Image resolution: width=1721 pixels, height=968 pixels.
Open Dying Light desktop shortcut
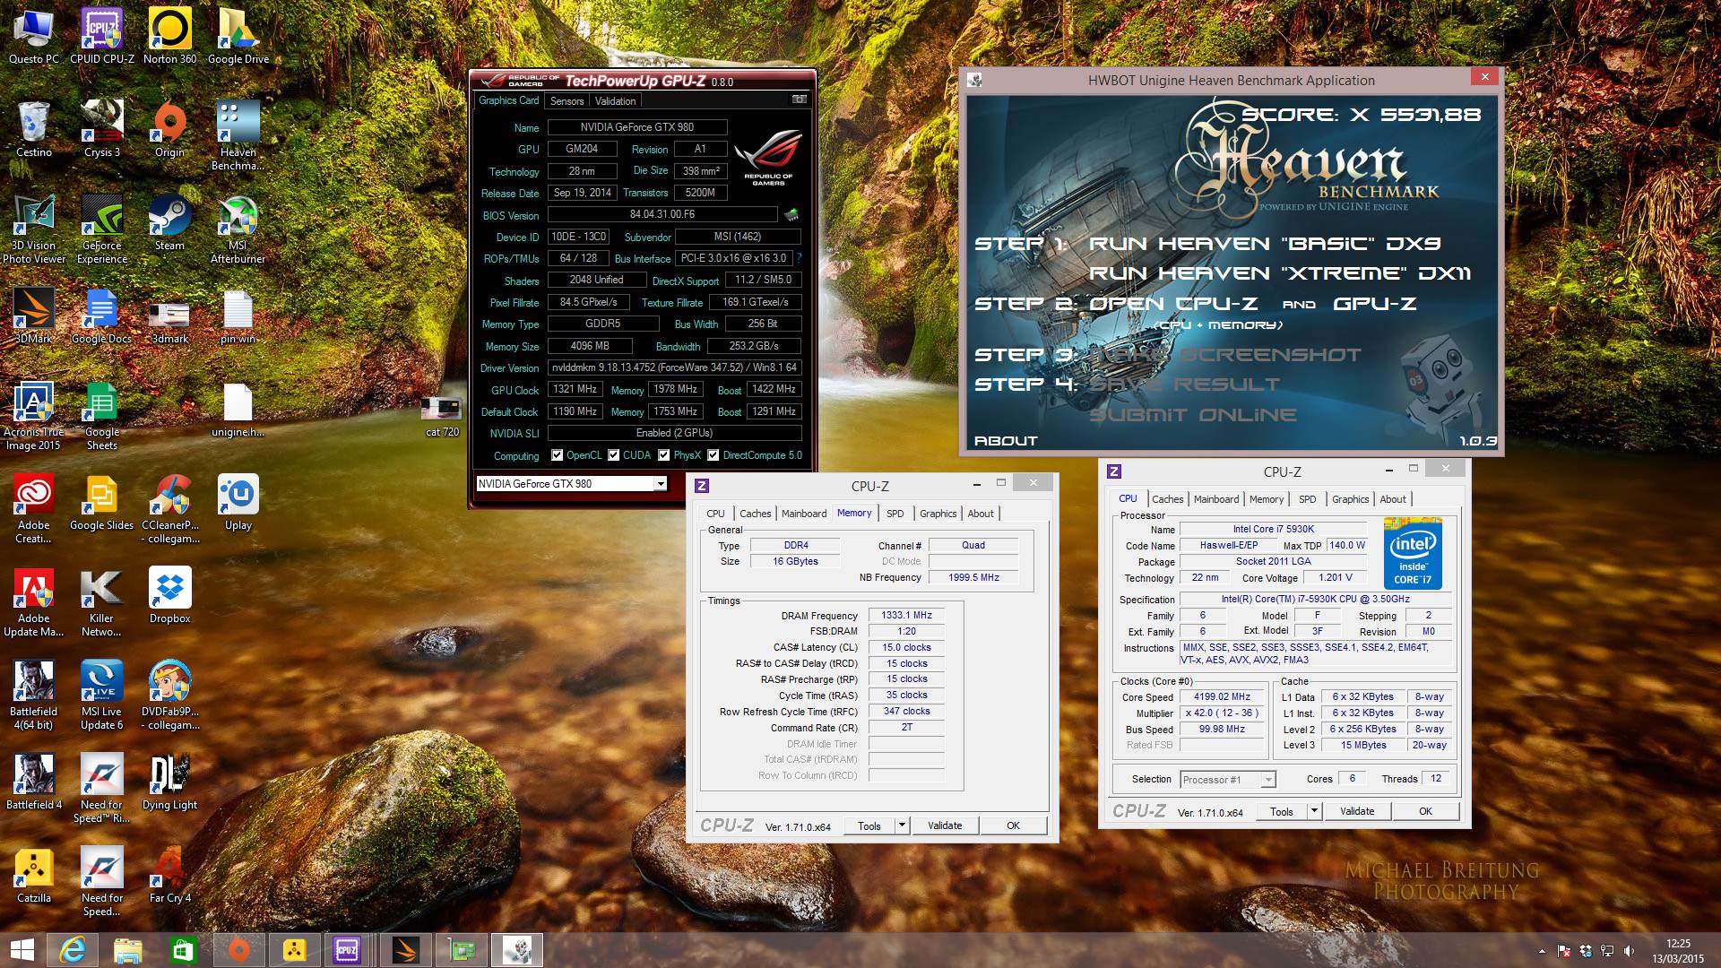tap(169, 782)
